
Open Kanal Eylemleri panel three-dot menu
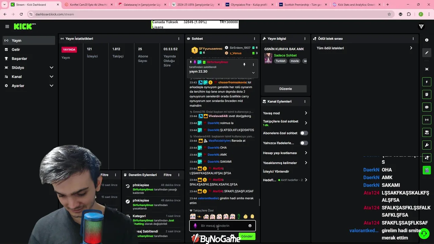click(305, 101)
